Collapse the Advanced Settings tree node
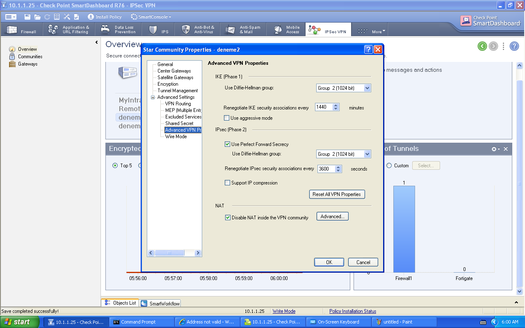Screen dimensions: 525x328 [153, 98]
